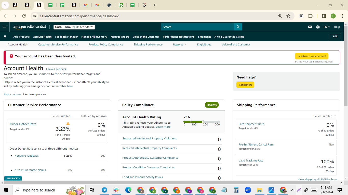Open the settings gear in Seller Central
Screen dimensions: 348x195
(318, 27)
